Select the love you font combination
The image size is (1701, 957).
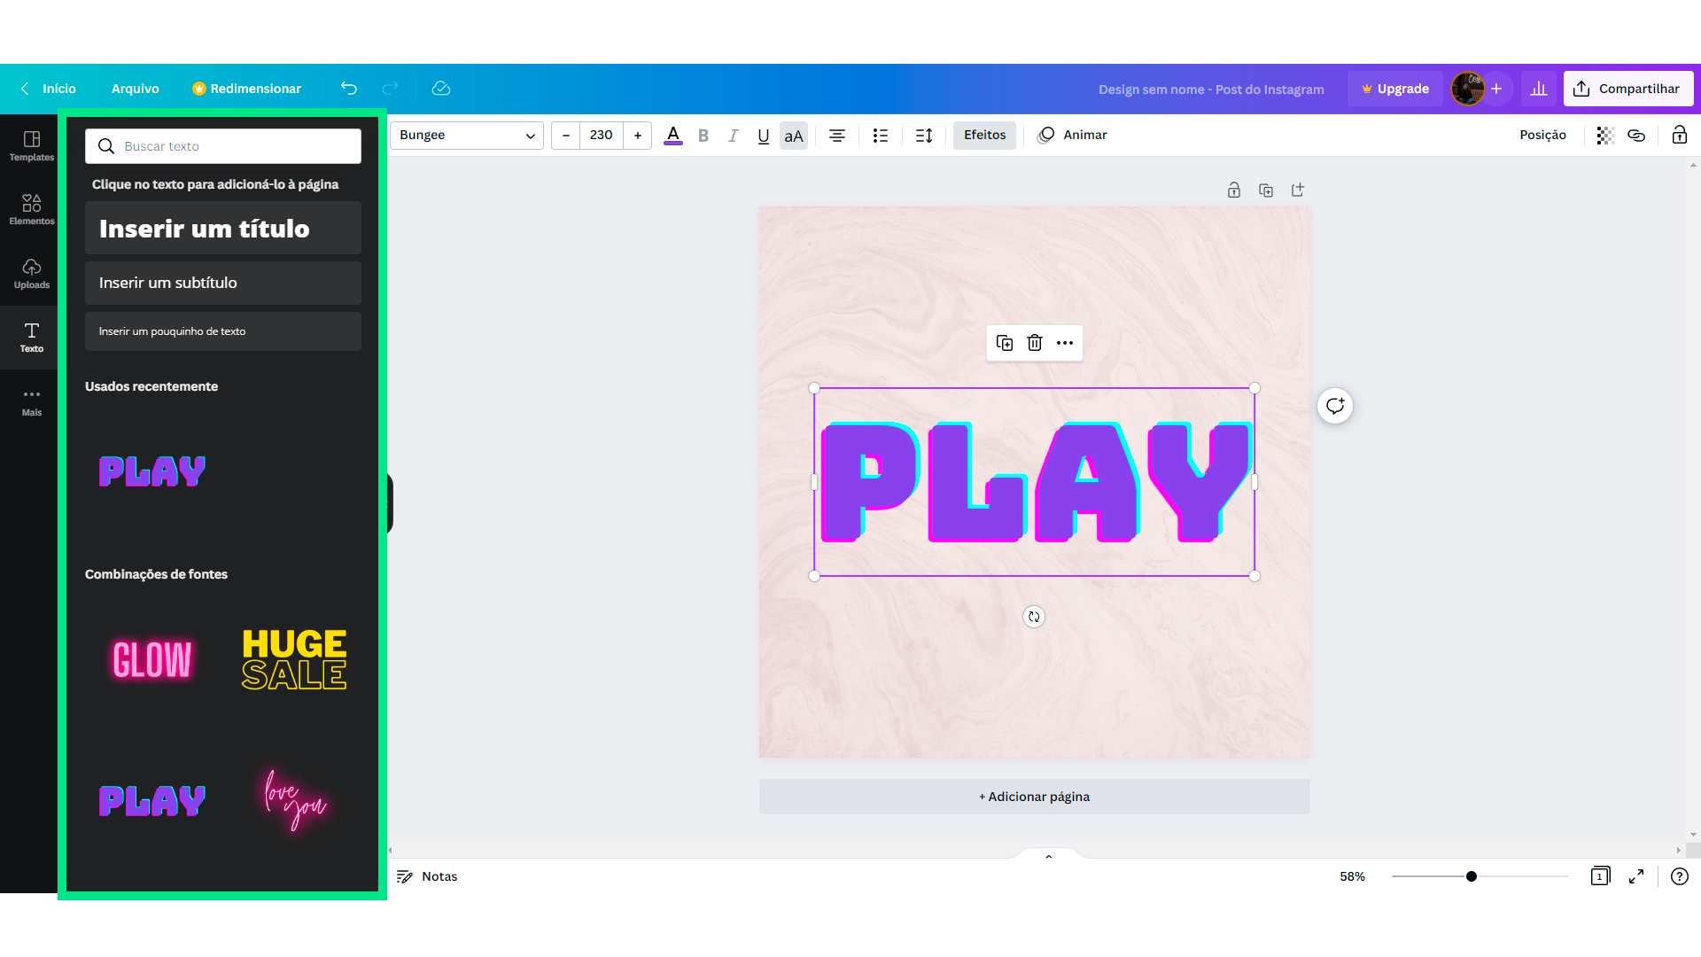[294, 801]
